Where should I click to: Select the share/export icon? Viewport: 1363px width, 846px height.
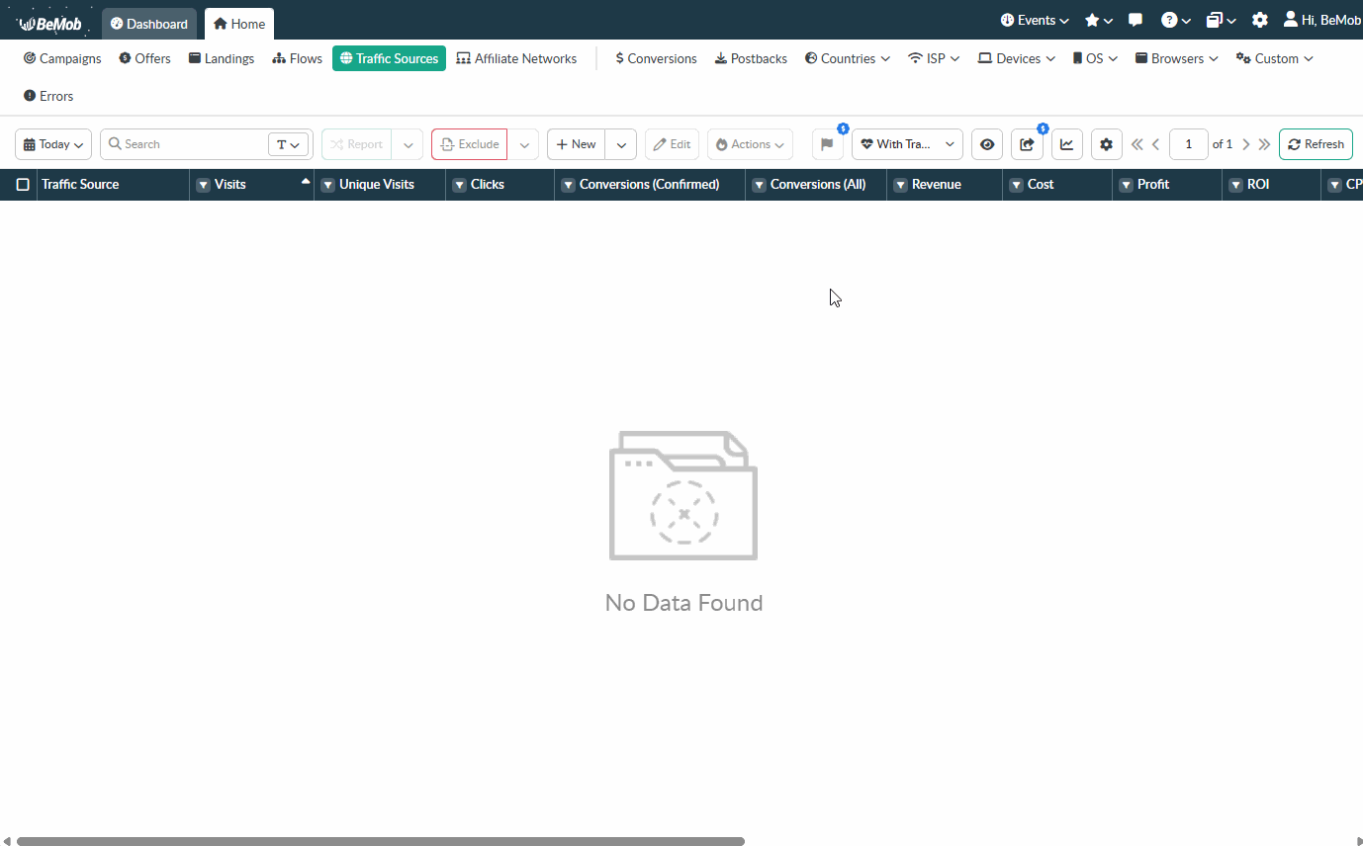point(1027,144)
